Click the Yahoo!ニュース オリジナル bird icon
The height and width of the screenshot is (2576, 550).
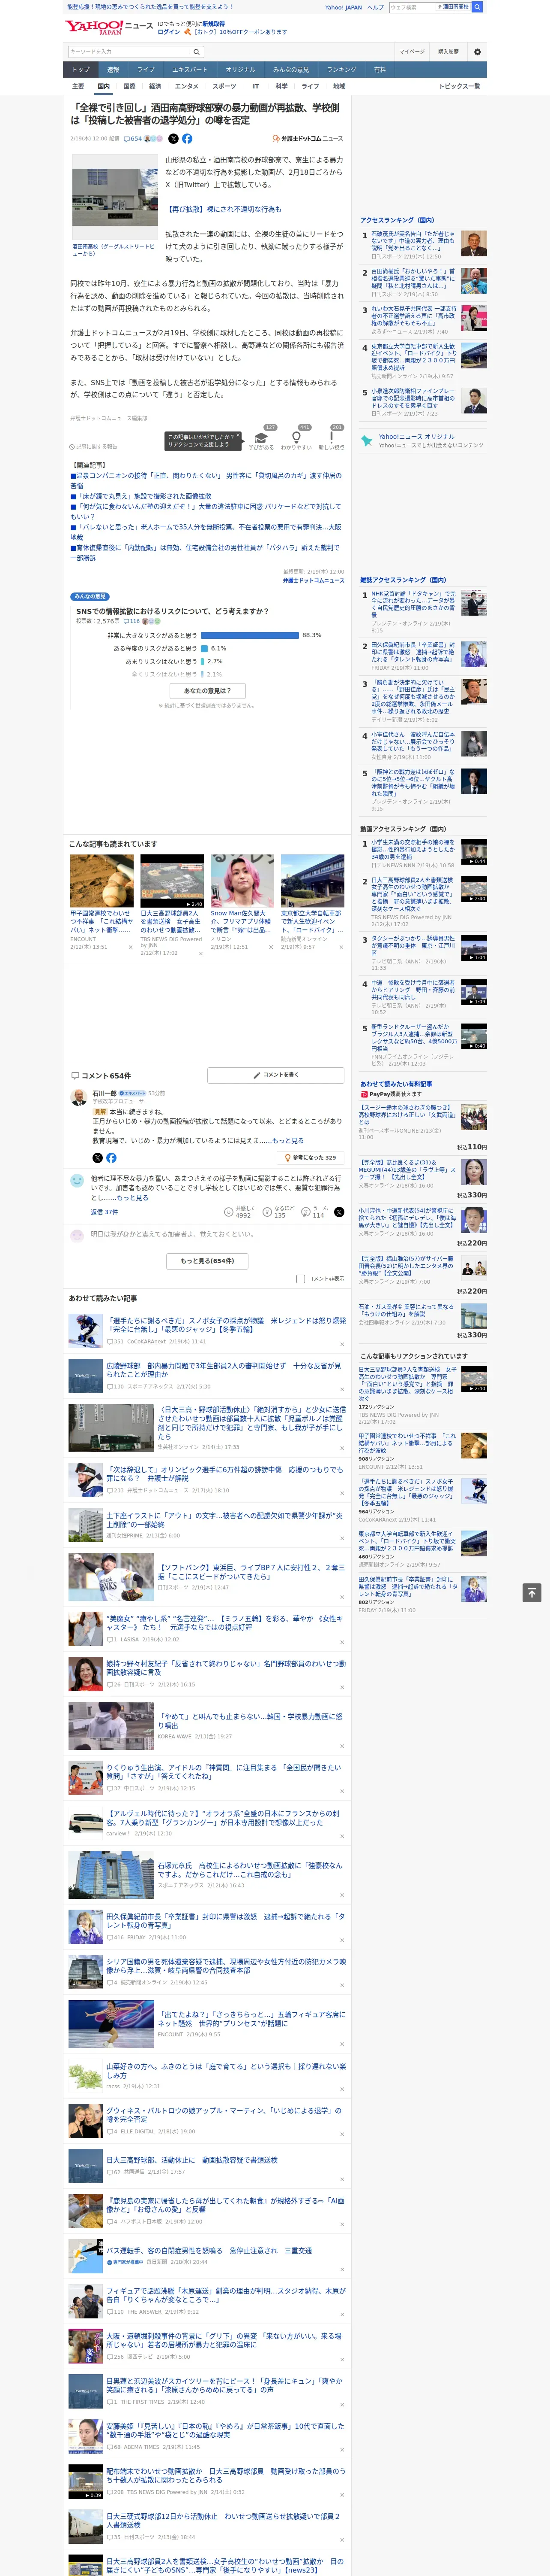tap(368, 440)
